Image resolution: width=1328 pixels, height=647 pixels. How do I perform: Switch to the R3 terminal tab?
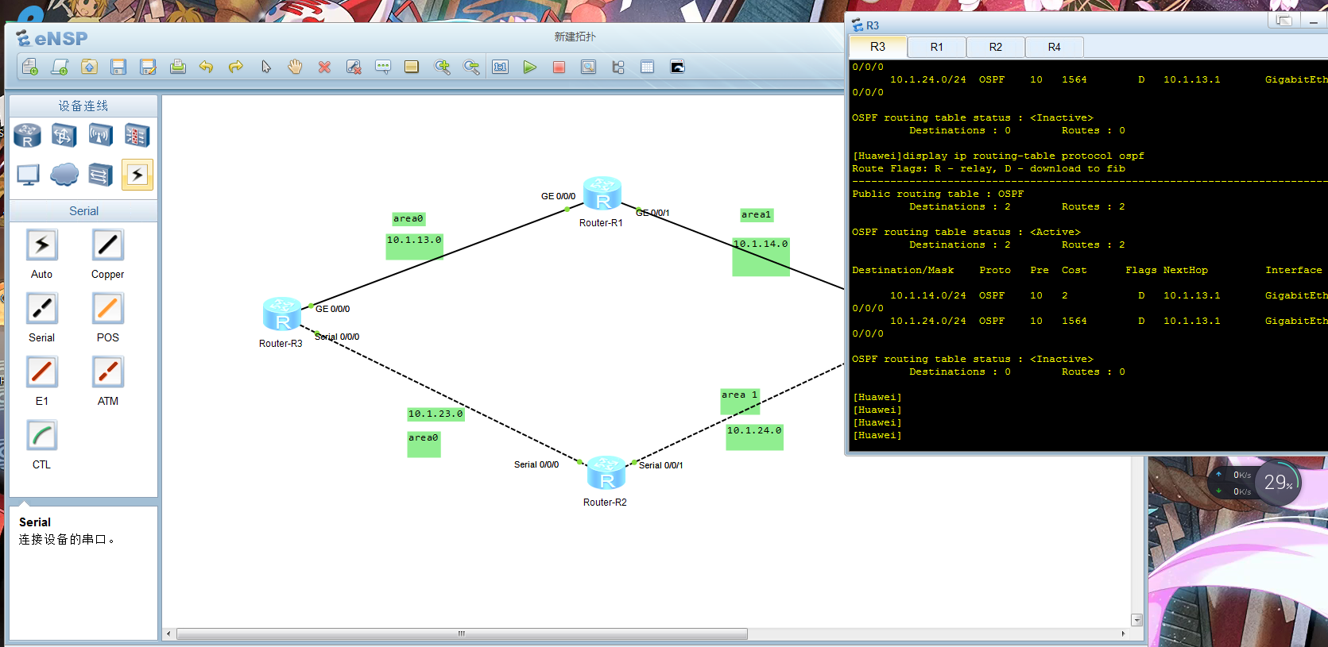[x=877, y=47]
